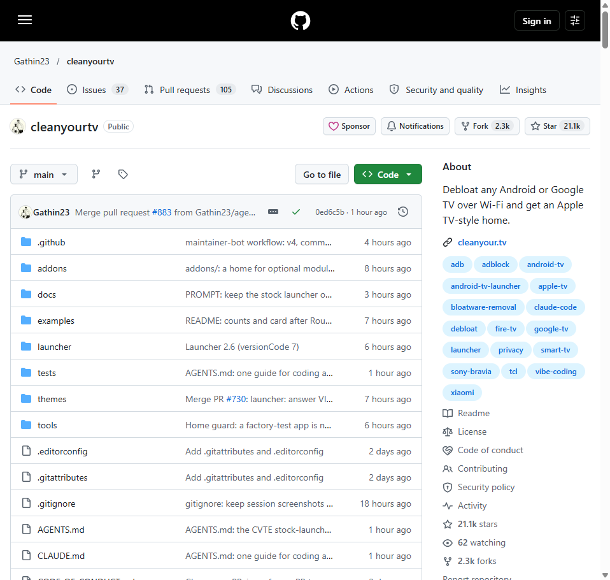610x580 pixels.
Task: Click the .gitignore file icon
Action: click(x=26, y=504)
